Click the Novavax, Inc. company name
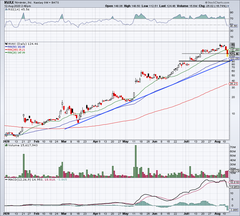Viewport: 240px width, 216px height. point(23,3)
